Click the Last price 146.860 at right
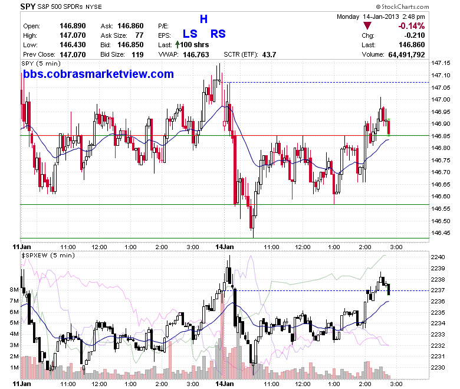 pyautogui.click(x=412, y=45)
